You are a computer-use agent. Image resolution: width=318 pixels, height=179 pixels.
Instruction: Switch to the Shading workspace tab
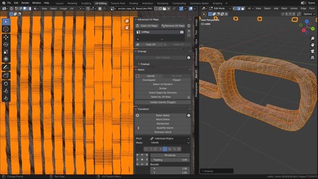click(134, 3)
